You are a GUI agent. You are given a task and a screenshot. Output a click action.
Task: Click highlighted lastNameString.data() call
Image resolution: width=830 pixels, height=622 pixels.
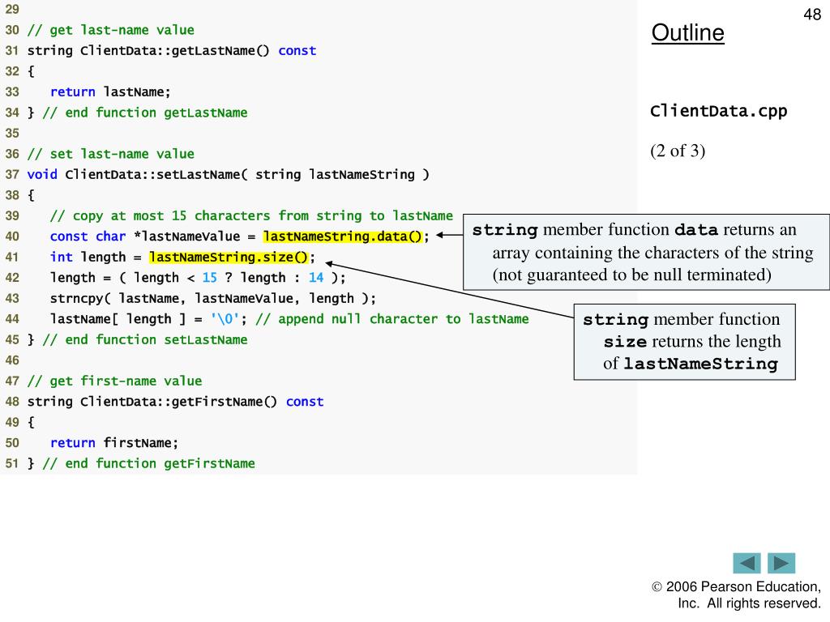coord(343,236)
